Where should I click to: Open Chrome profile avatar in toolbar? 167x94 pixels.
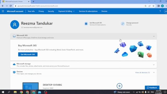[x=162, y=6]
